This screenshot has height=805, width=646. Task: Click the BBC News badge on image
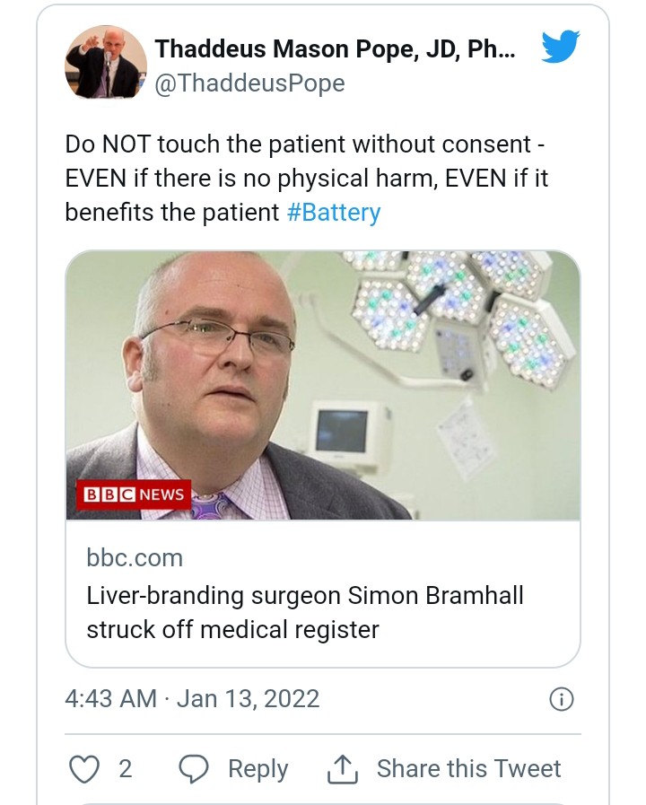pyautogui.click(x=134, y=494)
